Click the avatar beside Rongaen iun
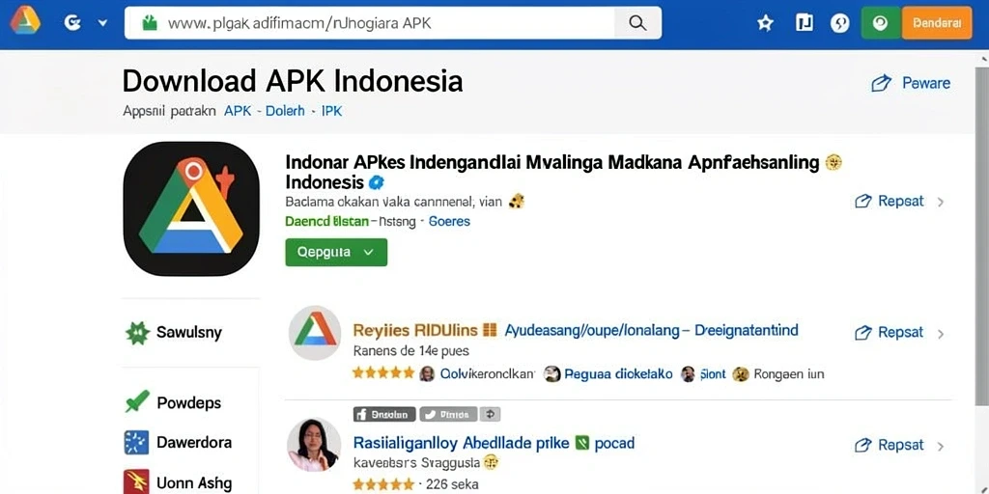The width and height of the screenshot is (989, 494). click(741, 373)
